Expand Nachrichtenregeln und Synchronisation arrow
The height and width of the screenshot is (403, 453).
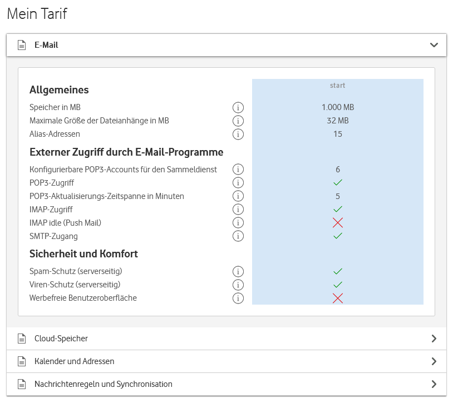click(x=434, y=384)
